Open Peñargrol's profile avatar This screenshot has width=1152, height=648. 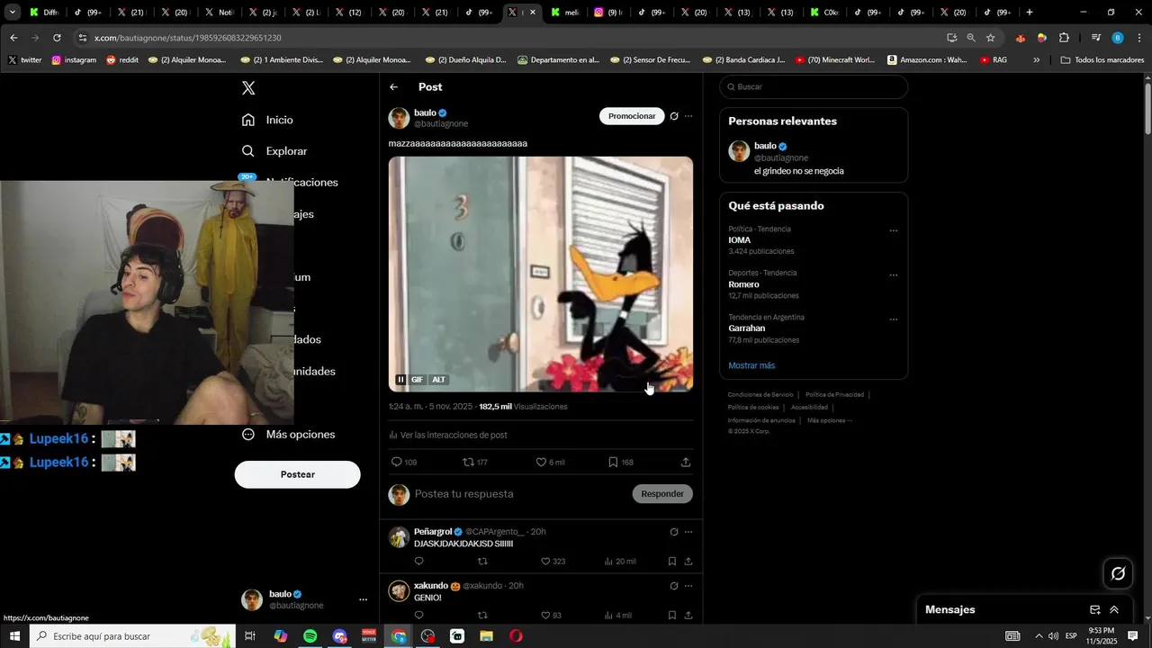[x=399, y=537]
